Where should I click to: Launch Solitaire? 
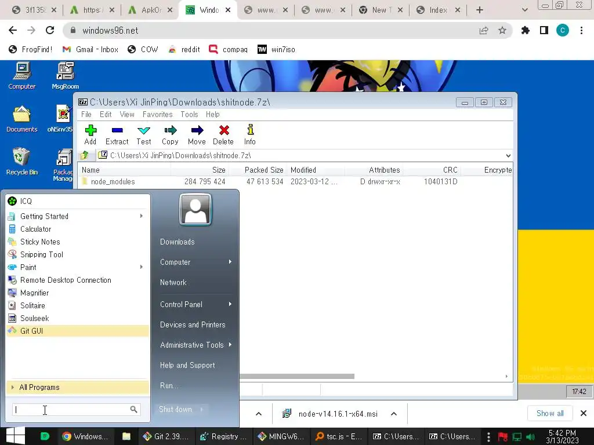click(78, 305)
